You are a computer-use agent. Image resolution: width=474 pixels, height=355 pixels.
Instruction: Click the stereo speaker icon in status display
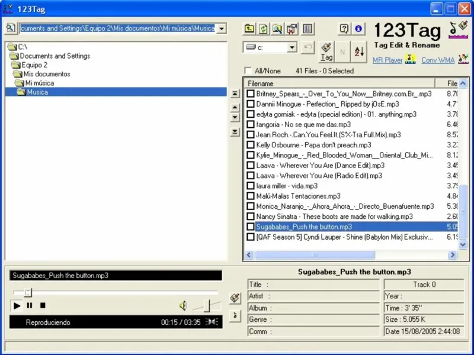pos(212,322)
